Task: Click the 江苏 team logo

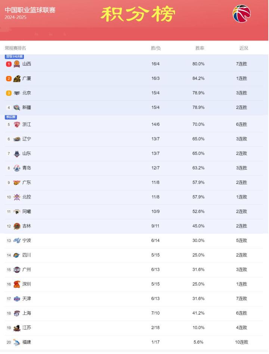Action: [x=17, y=328]
